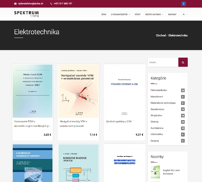Expand the cart dropdown arrow

[x=187, y=15]
